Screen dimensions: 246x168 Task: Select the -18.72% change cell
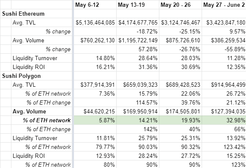(138, 31)
